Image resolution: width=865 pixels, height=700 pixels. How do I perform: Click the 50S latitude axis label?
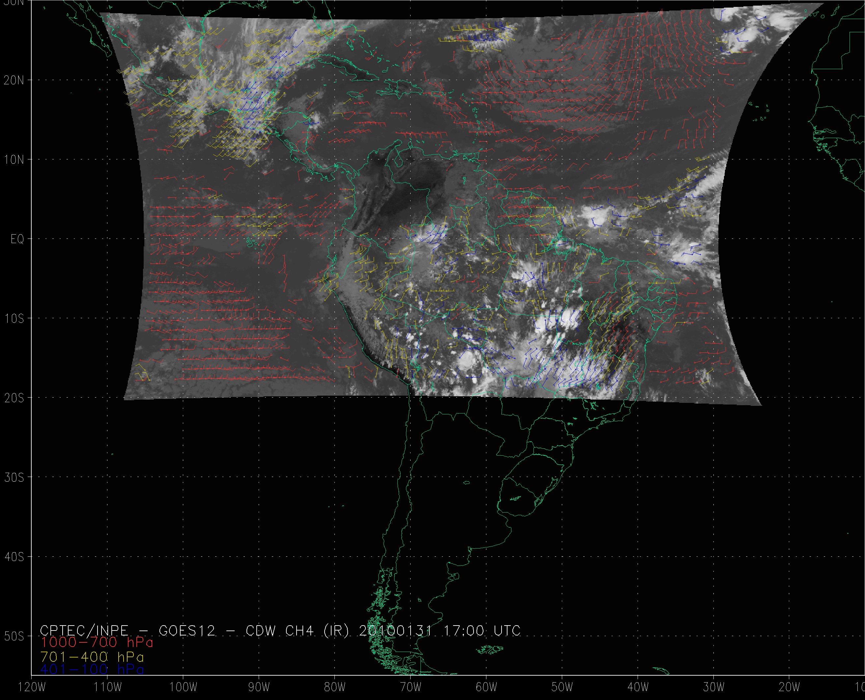(14, 636)
